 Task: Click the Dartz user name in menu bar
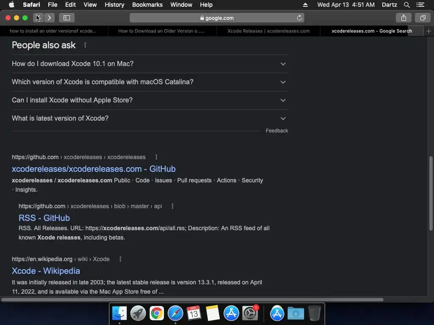coord(389,5)
